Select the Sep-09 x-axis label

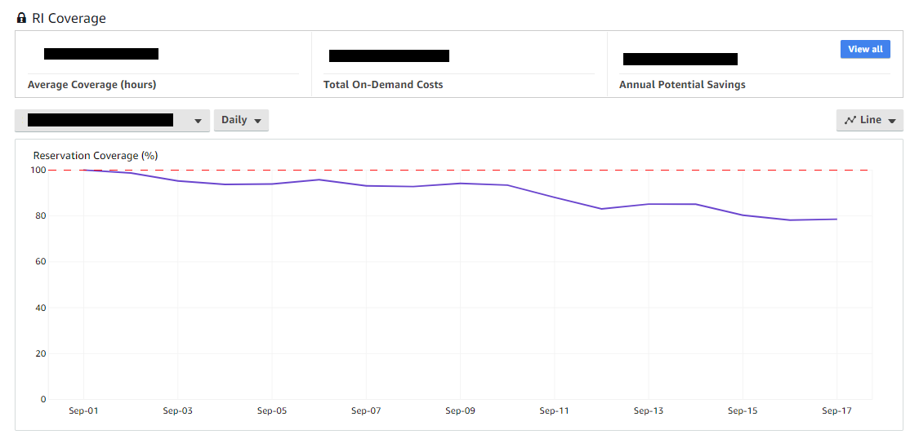pyautogui.click(x=460, y=410)
